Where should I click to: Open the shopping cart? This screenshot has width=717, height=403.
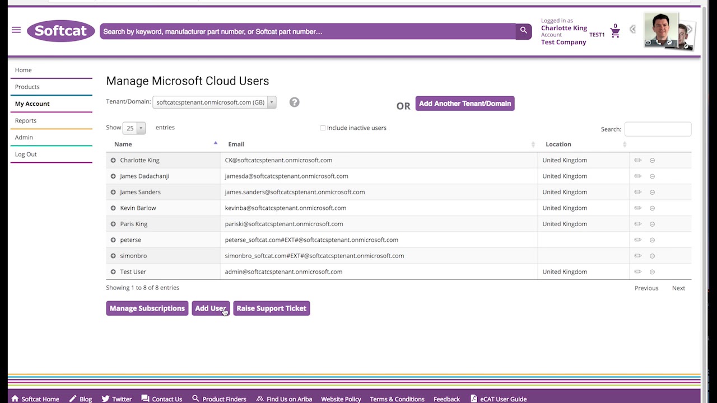pyautogui.click(x=615, y=32)
